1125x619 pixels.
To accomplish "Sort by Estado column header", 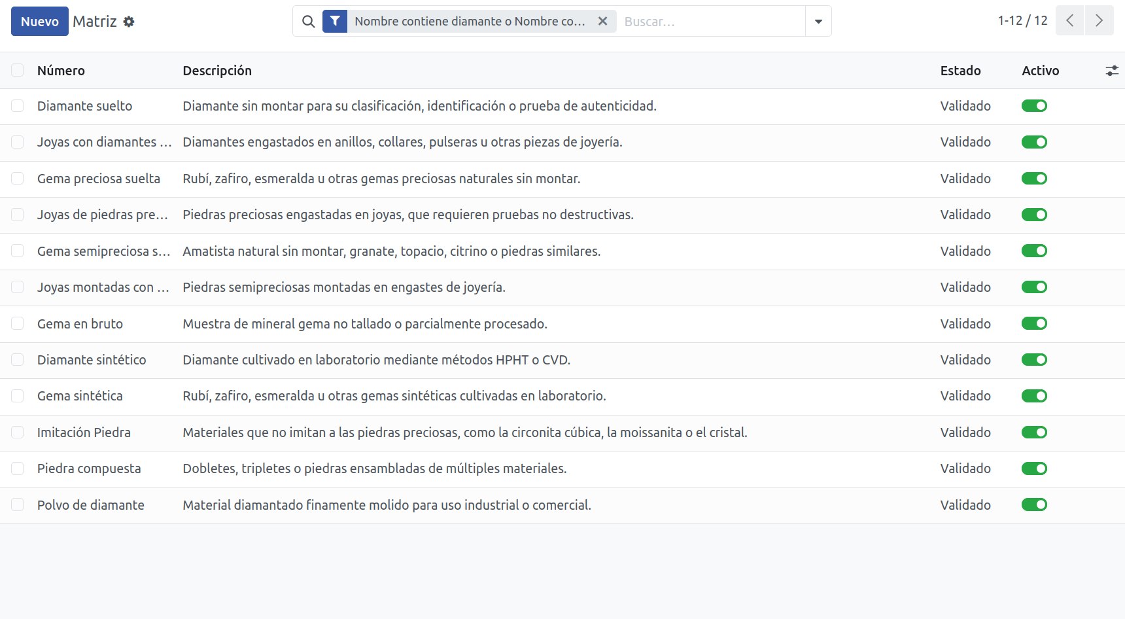I will [x=960, y=71].
